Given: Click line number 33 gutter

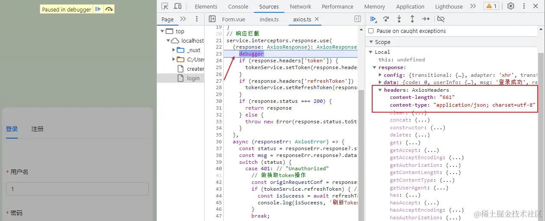Looking at the screenshot, I should pos(219,122).
